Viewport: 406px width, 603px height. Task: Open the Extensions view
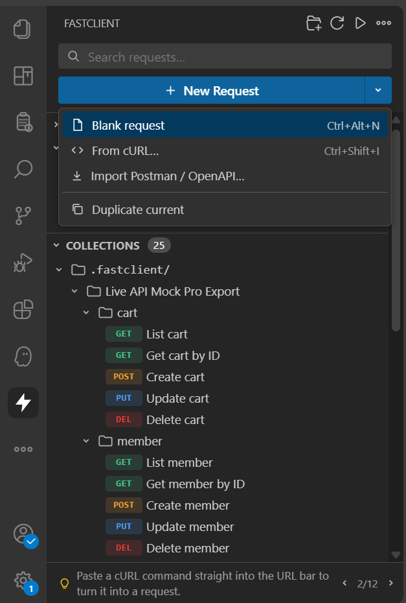pyautogui.click(x=23, y=309)
